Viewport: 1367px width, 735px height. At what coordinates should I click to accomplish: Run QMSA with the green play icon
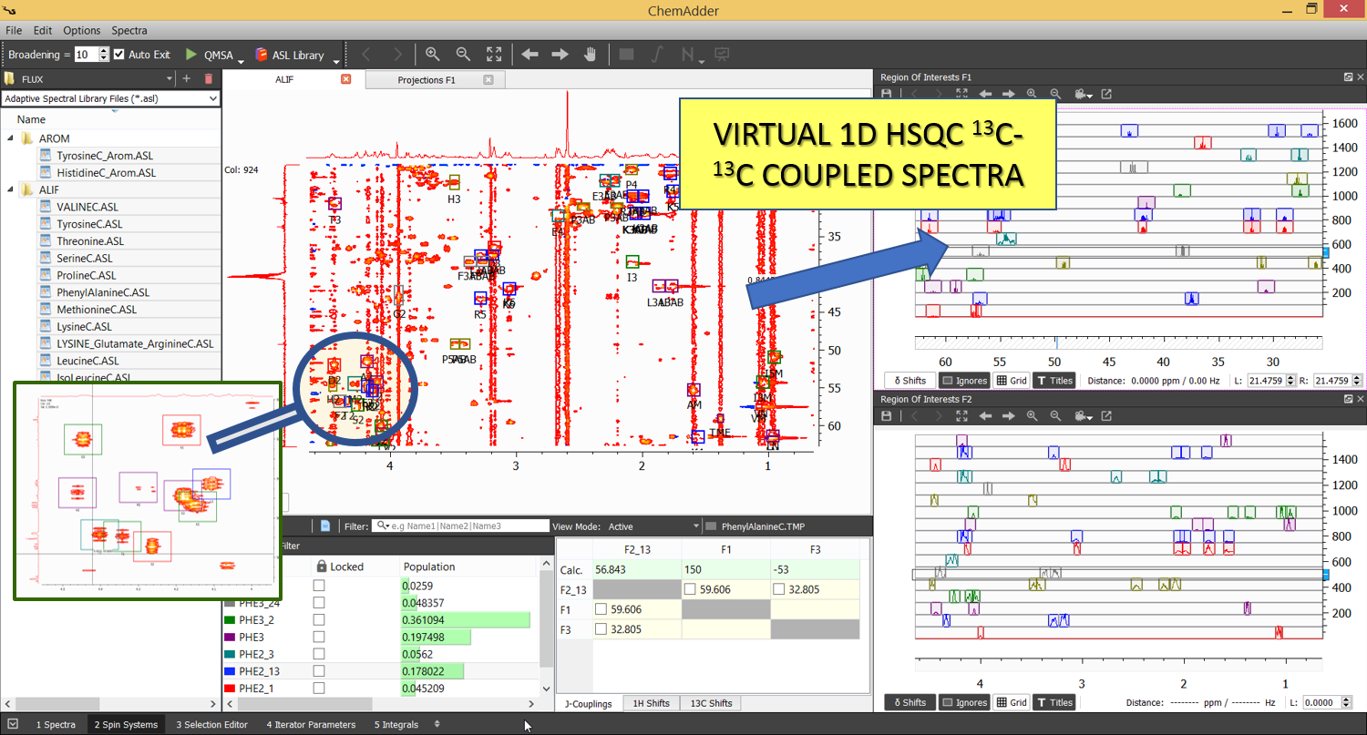[191, 55]
